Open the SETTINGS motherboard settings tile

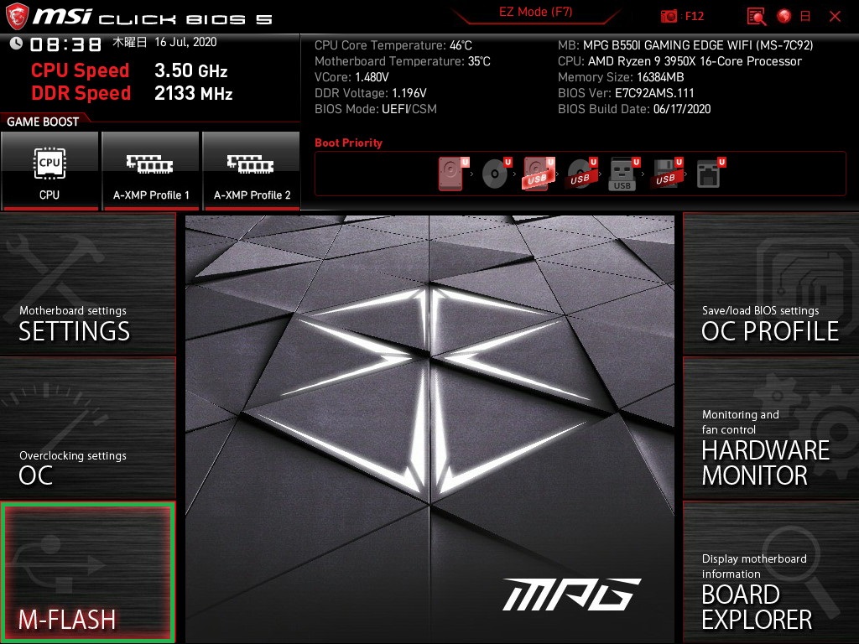[87, 283]
